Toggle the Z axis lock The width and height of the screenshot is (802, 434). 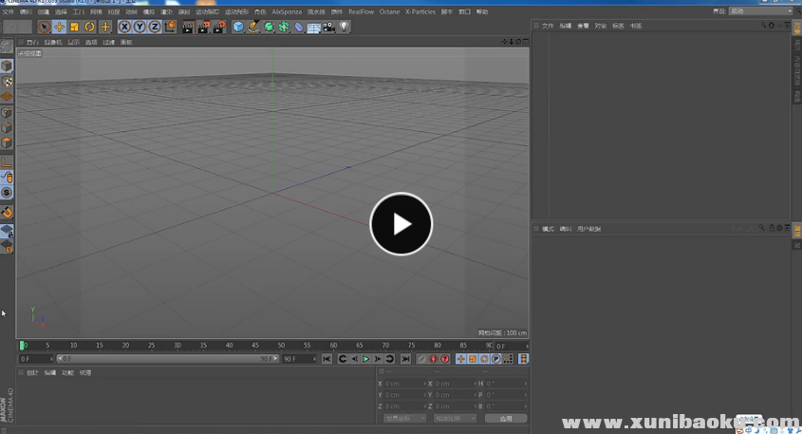click(154, 27)
